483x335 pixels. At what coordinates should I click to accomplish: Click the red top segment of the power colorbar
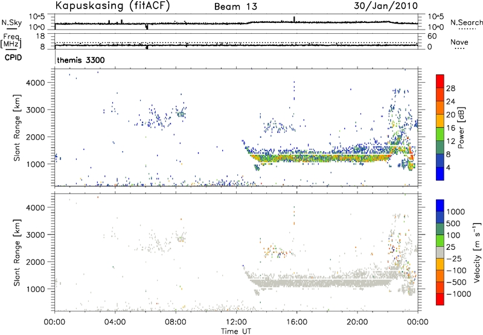[x=440, y=81]
